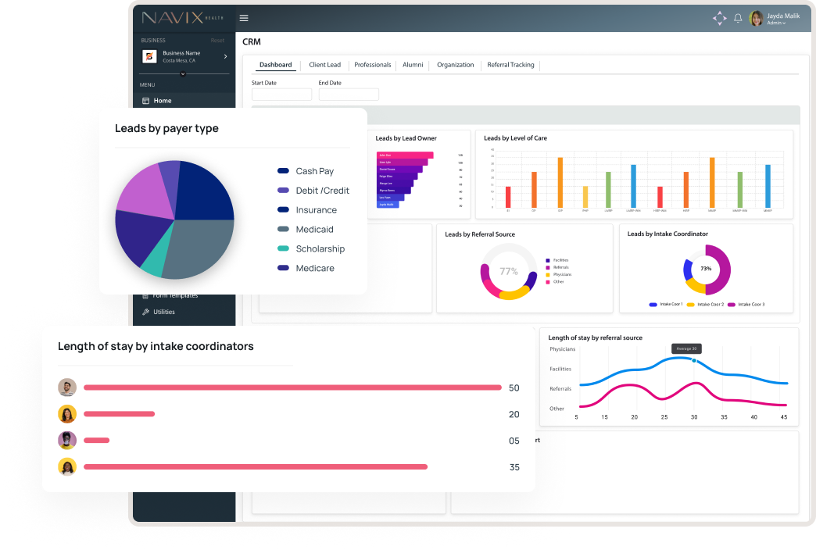Click the coordinator avatar with value 20
Image resolution: width=816 pixels, height=550 pixels.
coord(67,413)
